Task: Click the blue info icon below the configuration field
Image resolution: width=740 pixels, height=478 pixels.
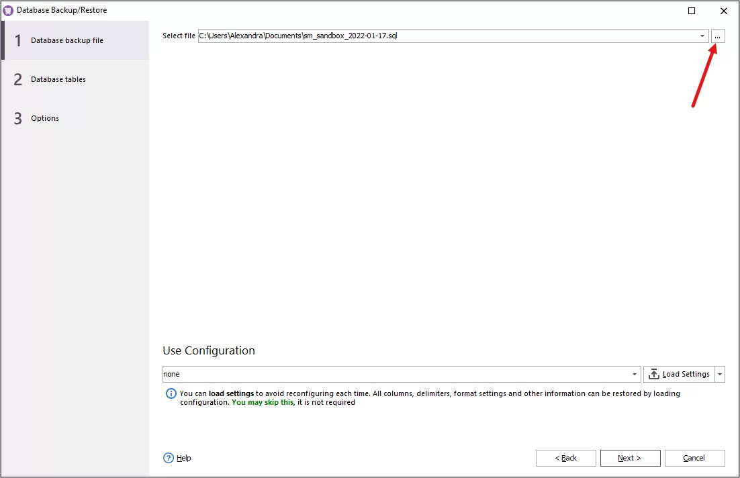Action: pos(170,393)
